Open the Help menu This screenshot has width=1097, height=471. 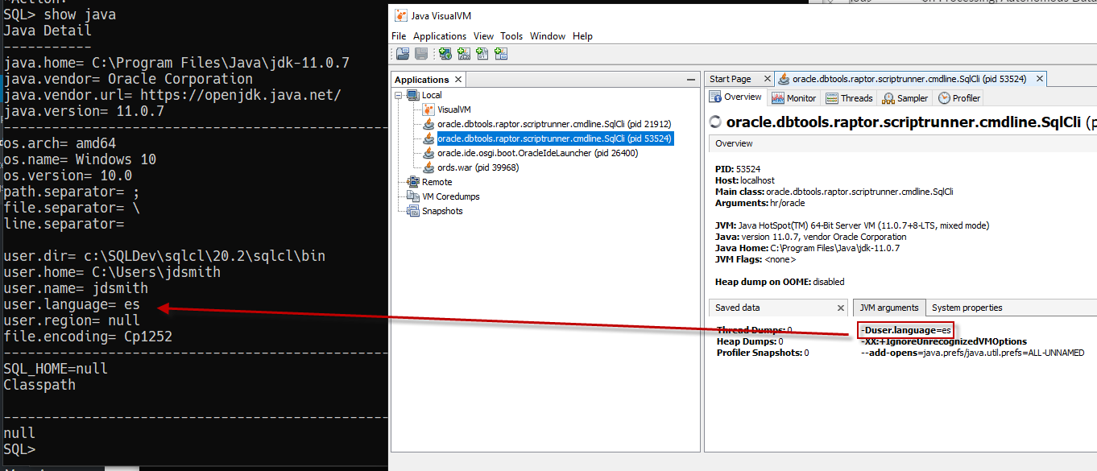pos(582,36)
